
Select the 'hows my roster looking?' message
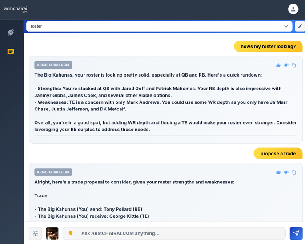268,46
